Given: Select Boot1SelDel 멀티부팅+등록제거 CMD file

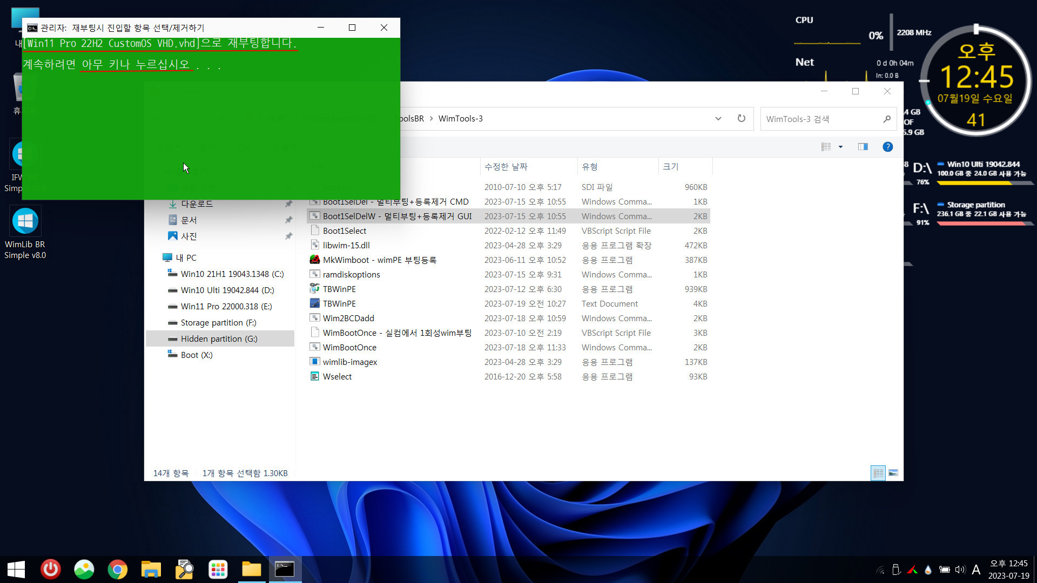Looking at the screenshot, I should point(508,201).
